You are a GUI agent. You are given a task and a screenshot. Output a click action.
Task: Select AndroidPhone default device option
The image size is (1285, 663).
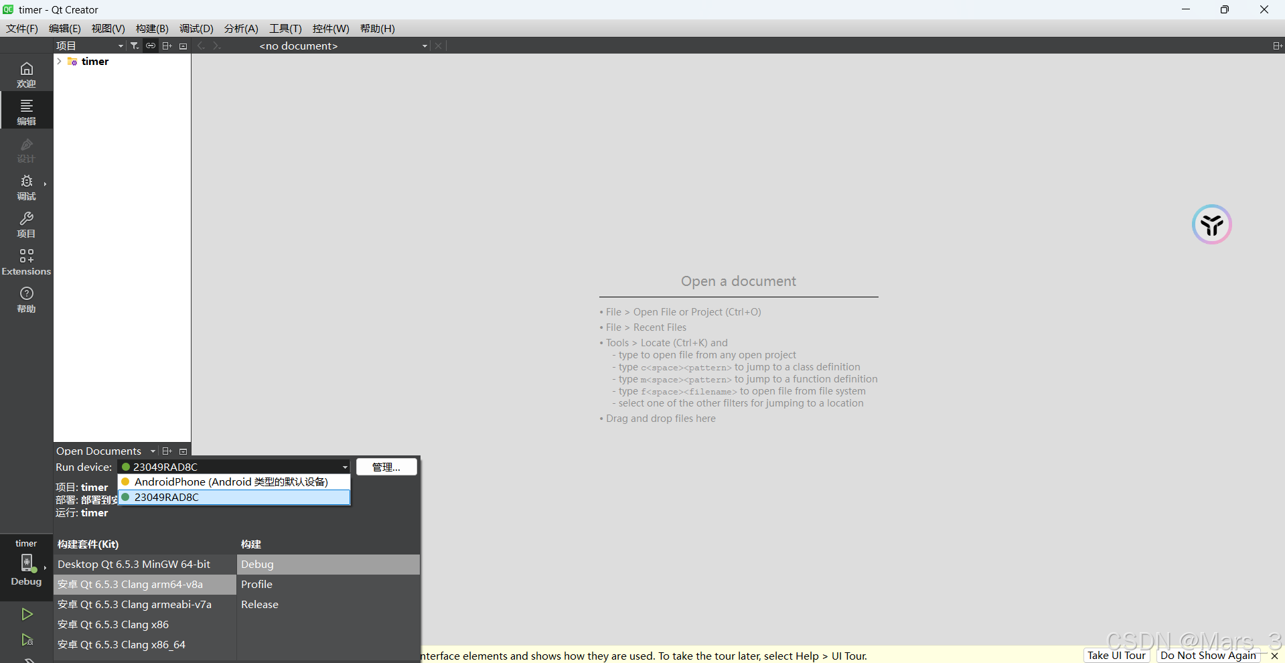(234, 482)
